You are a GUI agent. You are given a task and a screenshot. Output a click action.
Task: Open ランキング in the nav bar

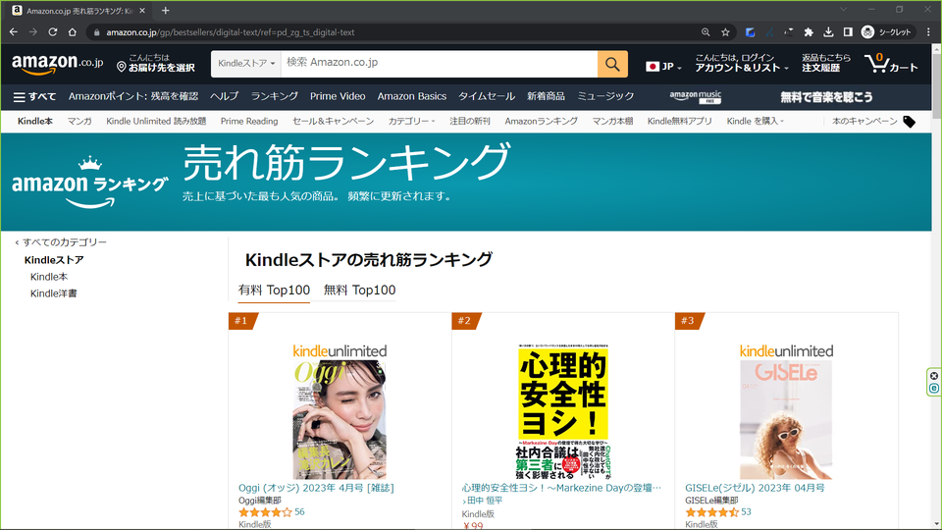pyautogui.click(x=274, y=96)
